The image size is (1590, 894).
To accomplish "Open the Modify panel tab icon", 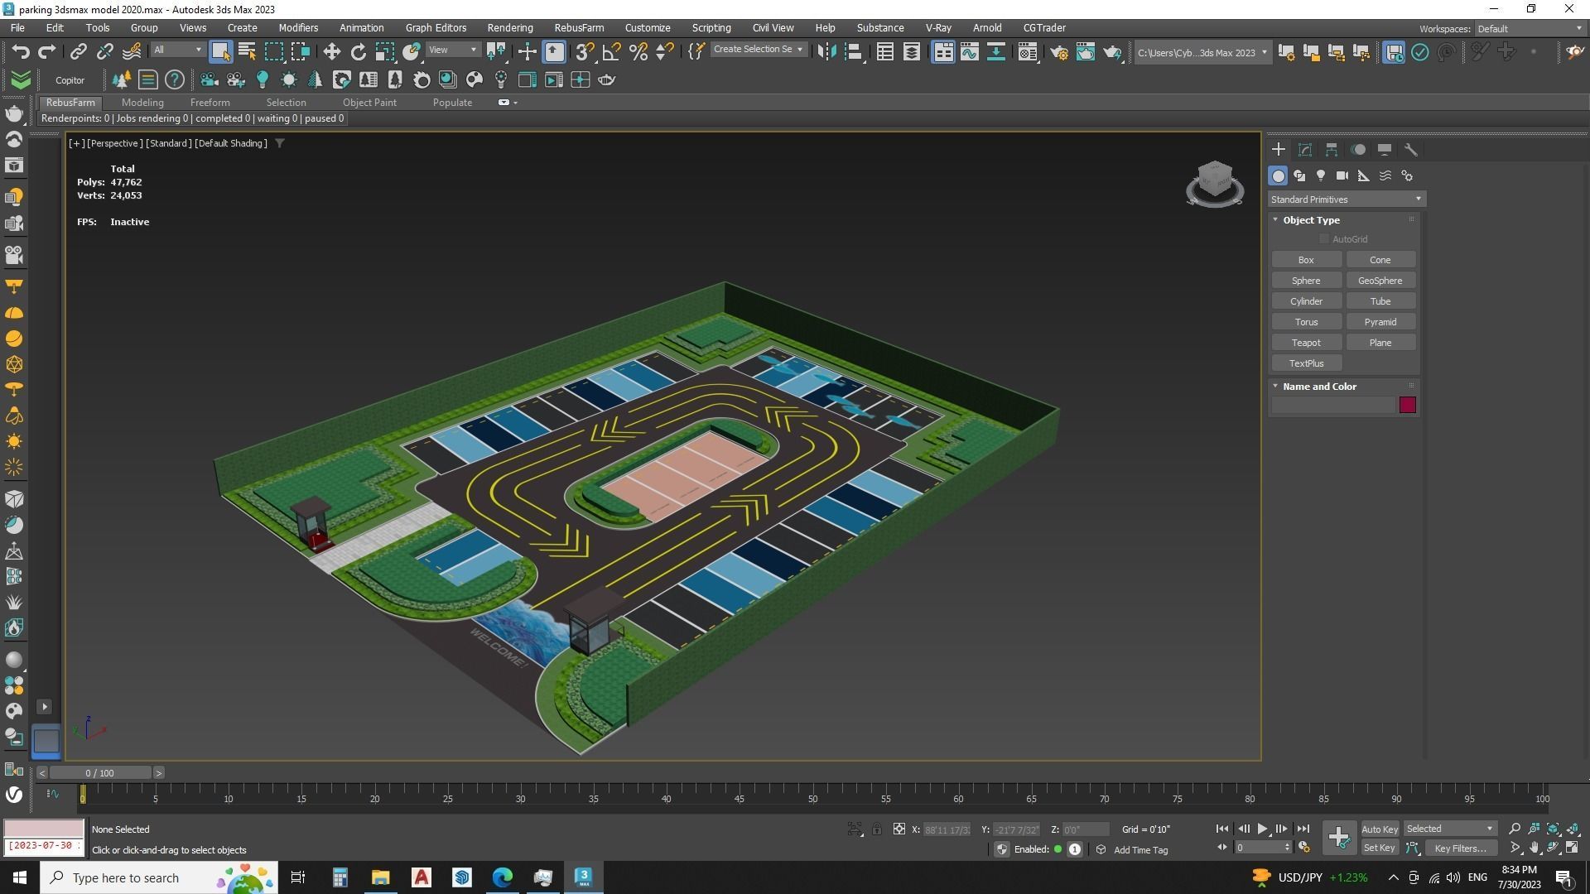I will 1305,150.
